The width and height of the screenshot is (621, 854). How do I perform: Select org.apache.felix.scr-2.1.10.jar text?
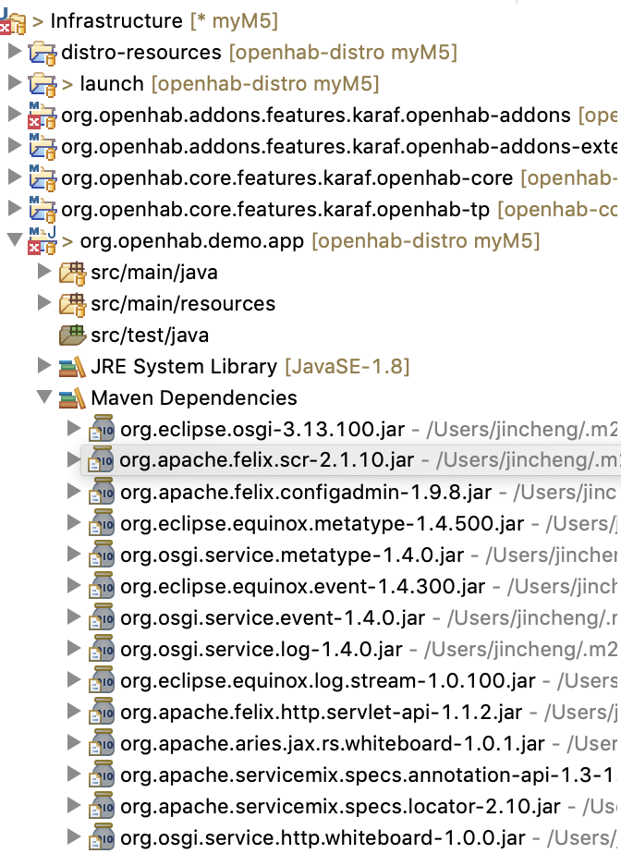pos(267,460)
